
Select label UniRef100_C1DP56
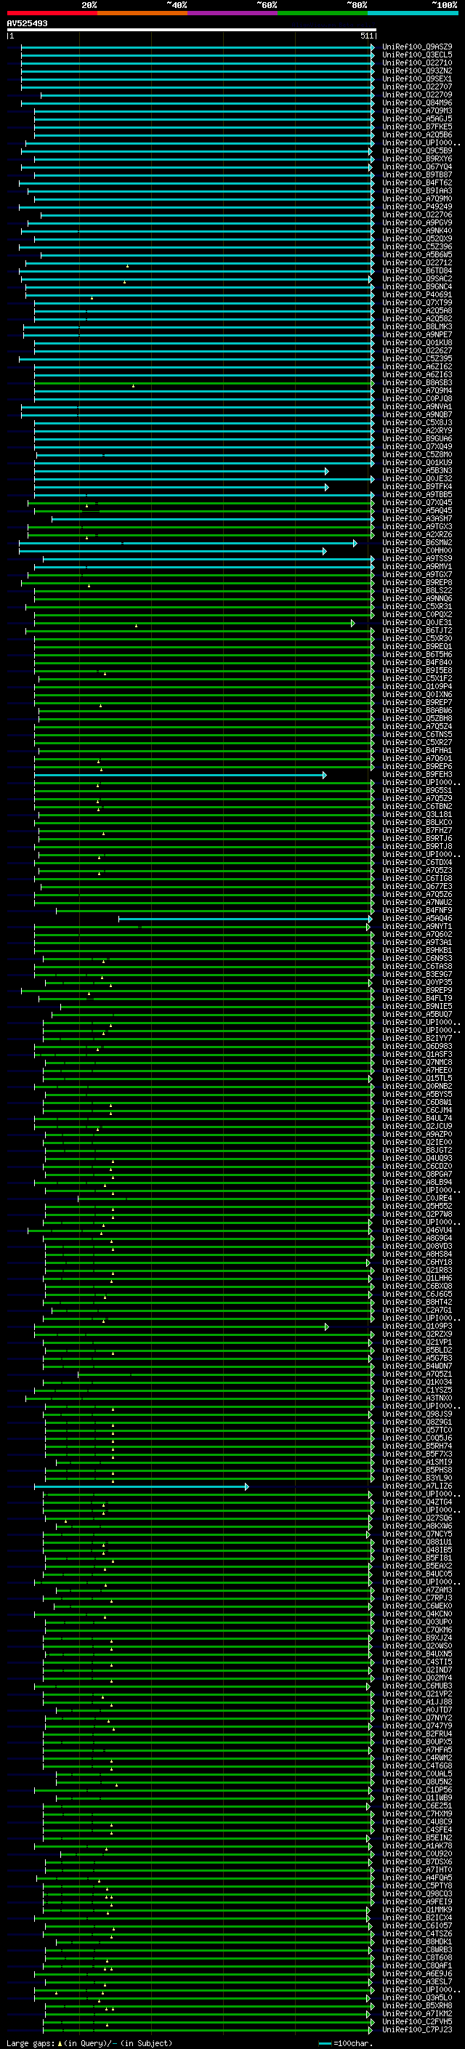416,1790
